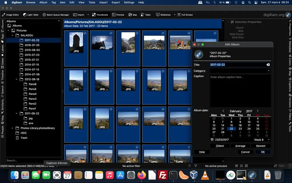Collapse the 2012-08-19 album tree branch
292x183 pixels.
coord(16,79)
